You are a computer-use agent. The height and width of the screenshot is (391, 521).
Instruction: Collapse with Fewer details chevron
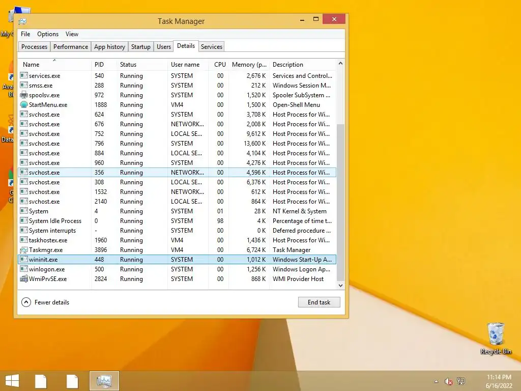pos(26,302)
